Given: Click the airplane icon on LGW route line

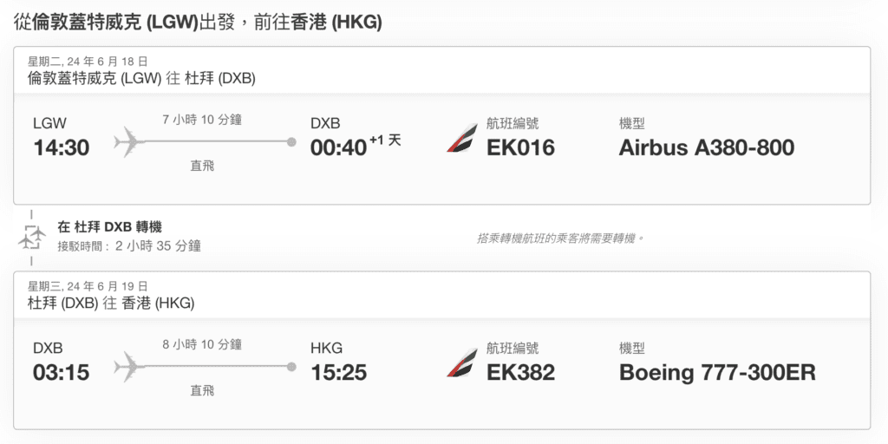Looking at the screenshot, I should 127,141.
